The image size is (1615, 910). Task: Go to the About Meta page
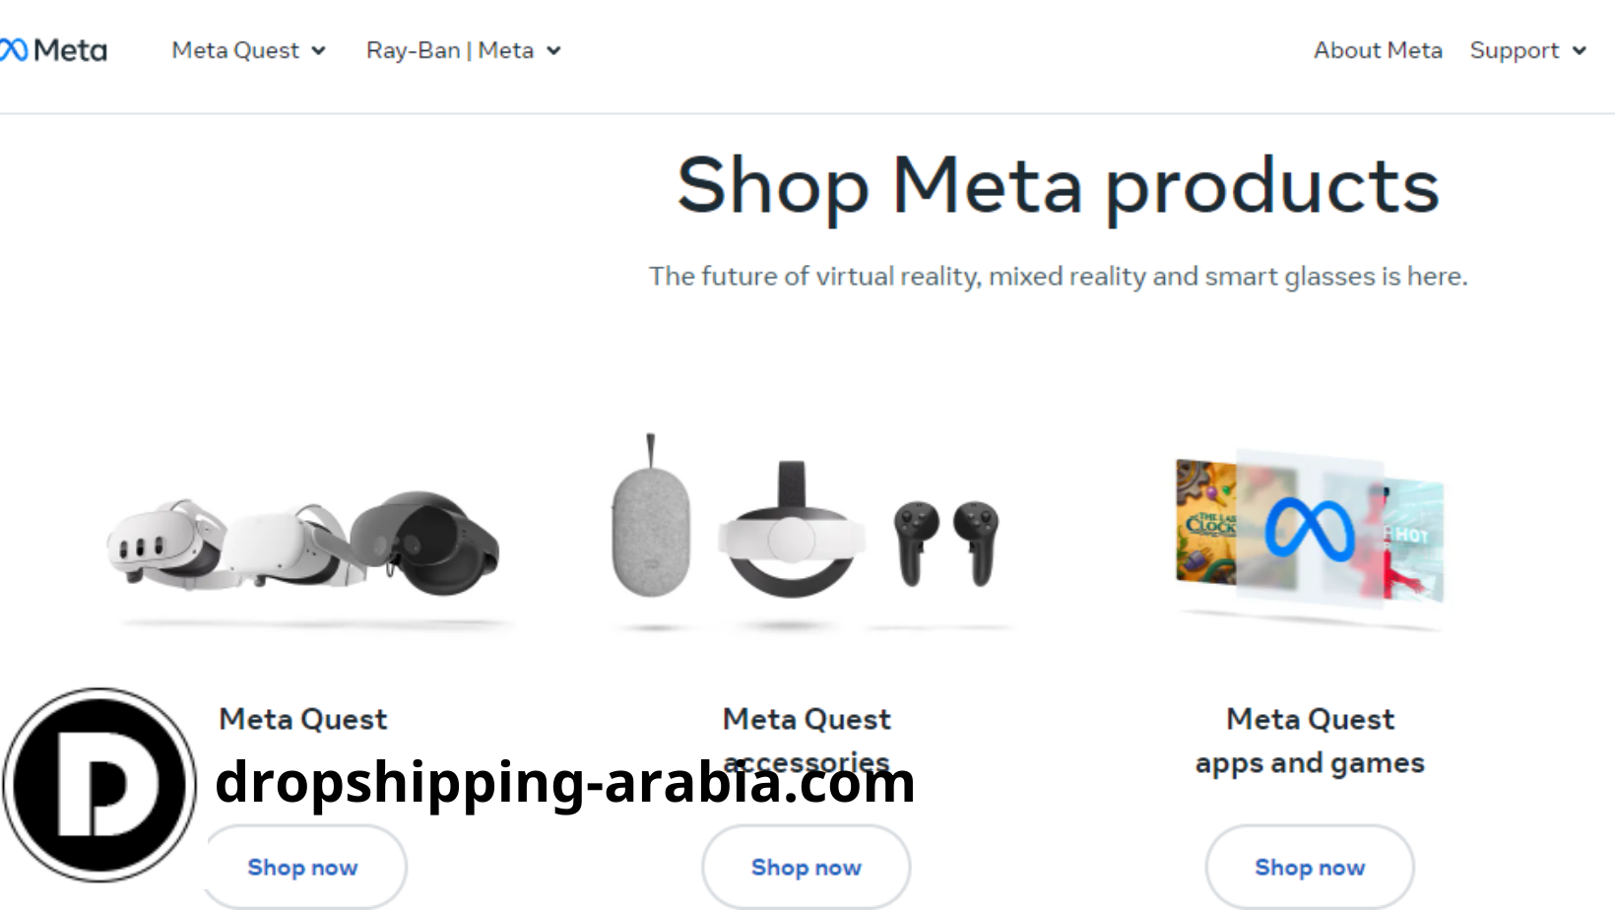(x=1378, y=50)
